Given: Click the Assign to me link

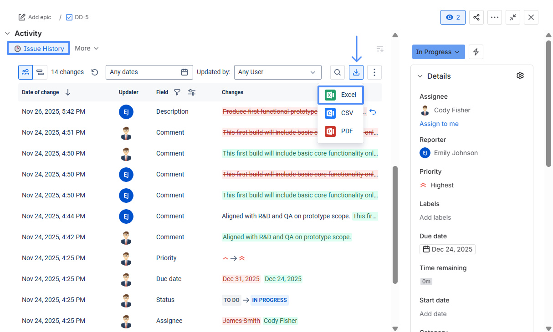Looking at the screenshot, I should tap(439, 123).
